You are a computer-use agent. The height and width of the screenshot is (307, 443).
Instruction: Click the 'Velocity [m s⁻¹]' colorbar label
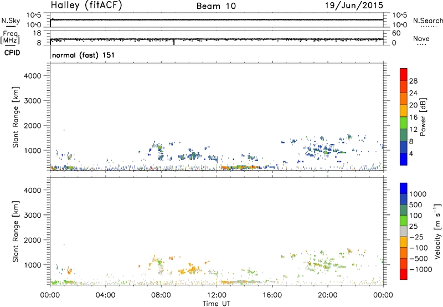click(437, 231)
